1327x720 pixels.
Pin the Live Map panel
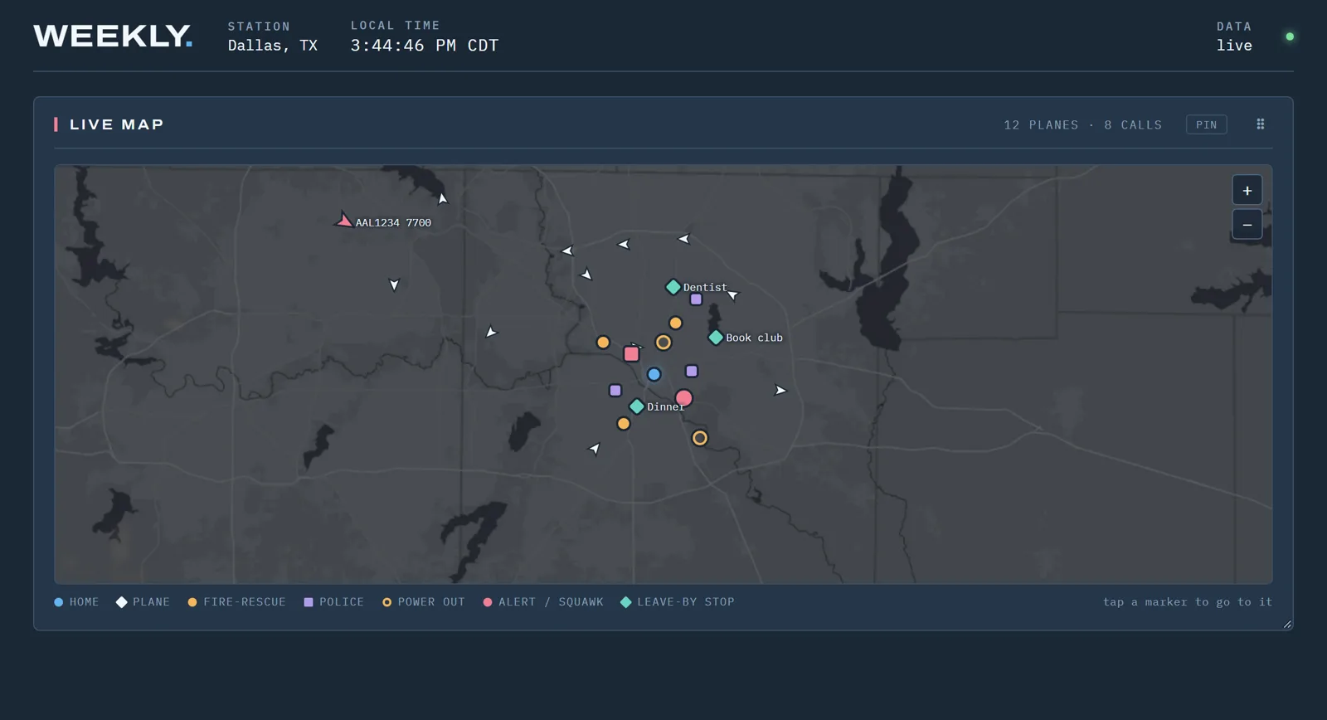(1206, 124)
